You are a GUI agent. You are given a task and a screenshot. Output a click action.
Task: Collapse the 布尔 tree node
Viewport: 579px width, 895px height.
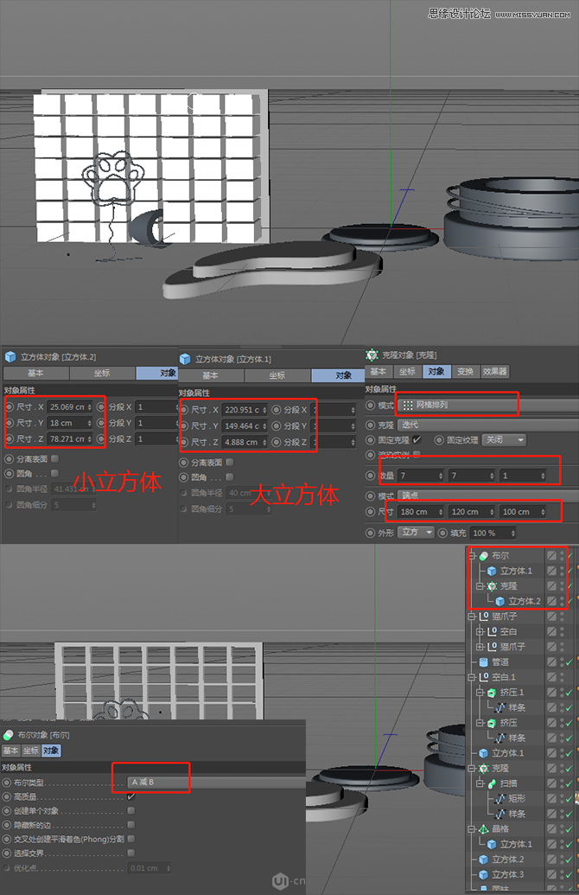[x=472, y=555]
